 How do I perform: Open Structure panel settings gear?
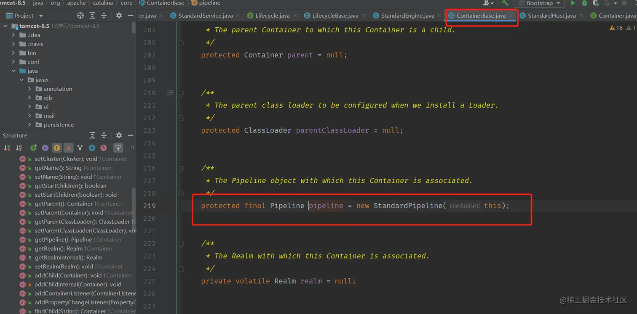pos(119,135)
